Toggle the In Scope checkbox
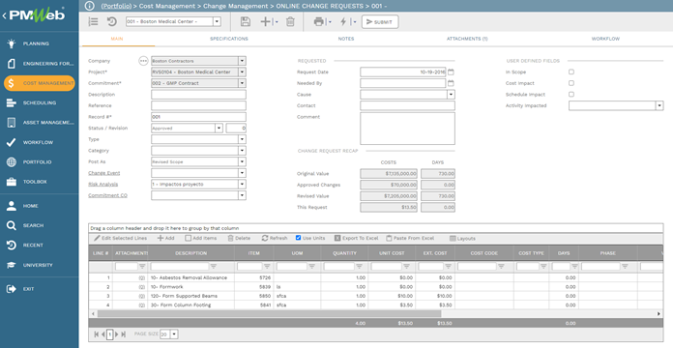Viewport: 673px width, 348px height. [571, 72]
